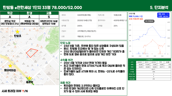Click the 20% 건폐율 value

point(116,26)
